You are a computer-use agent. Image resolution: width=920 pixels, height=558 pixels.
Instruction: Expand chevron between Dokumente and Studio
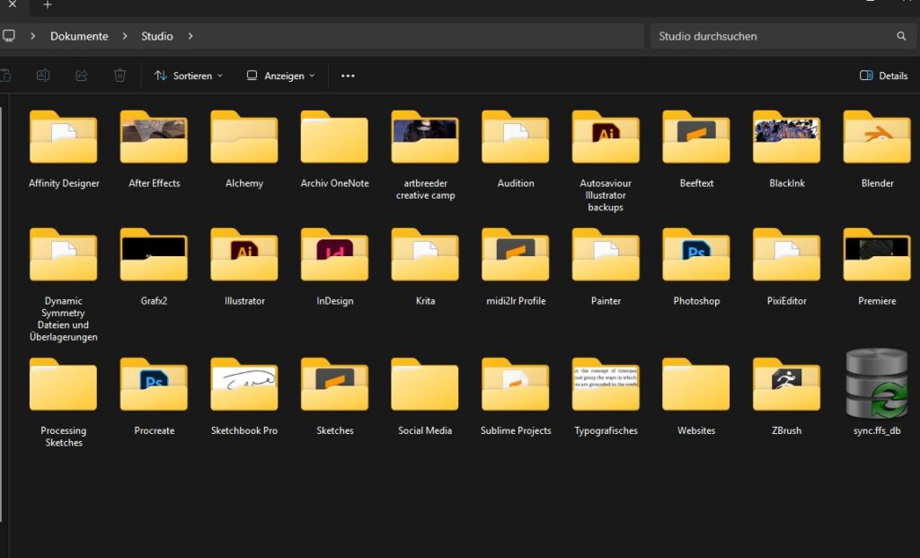pyautogui.click(x=124, y=36)
